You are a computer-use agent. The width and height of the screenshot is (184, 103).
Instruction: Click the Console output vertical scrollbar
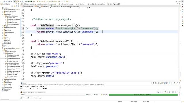180,88
